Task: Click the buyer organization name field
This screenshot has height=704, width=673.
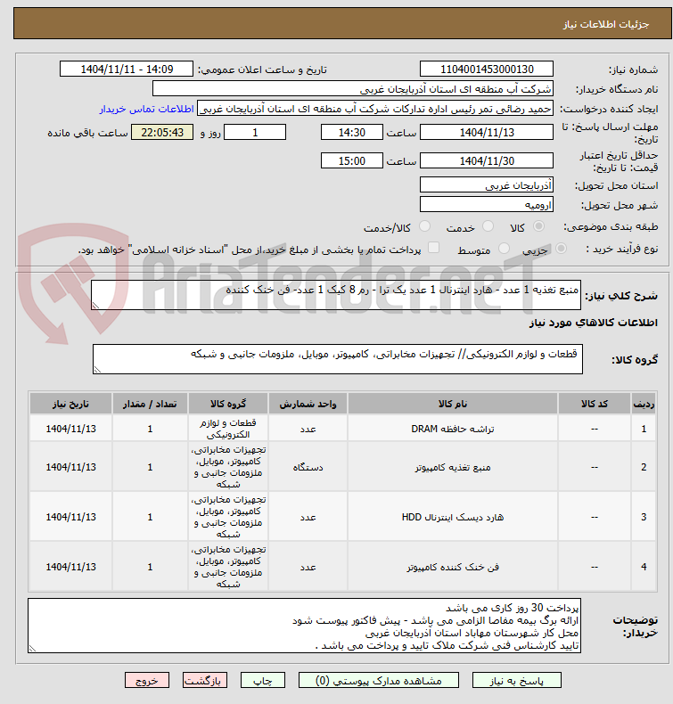Action: pyautogui.click(x=352, y=89)
